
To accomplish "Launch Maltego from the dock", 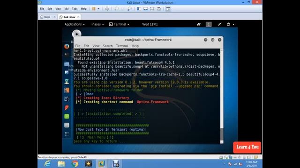I will (x=67, y=99).
